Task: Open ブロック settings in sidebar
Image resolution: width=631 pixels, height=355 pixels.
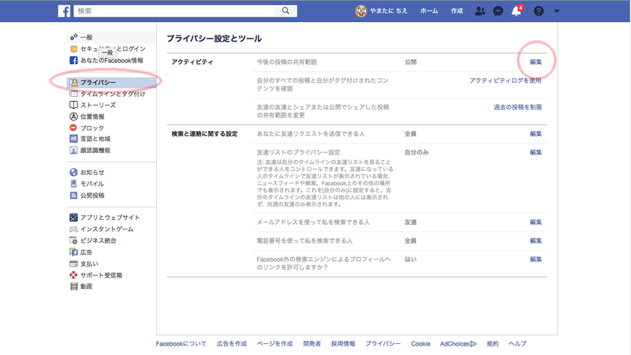Action: [91, 127]
